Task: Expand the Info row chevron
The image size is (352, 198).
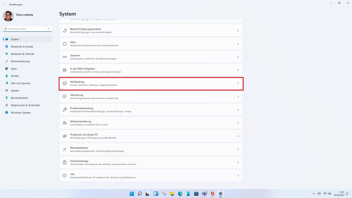Action: [238, 176]
